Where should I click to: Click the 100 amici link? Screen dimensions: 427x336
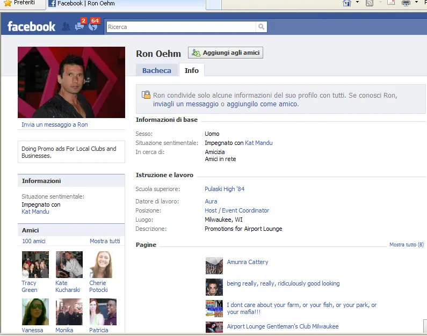34,241
